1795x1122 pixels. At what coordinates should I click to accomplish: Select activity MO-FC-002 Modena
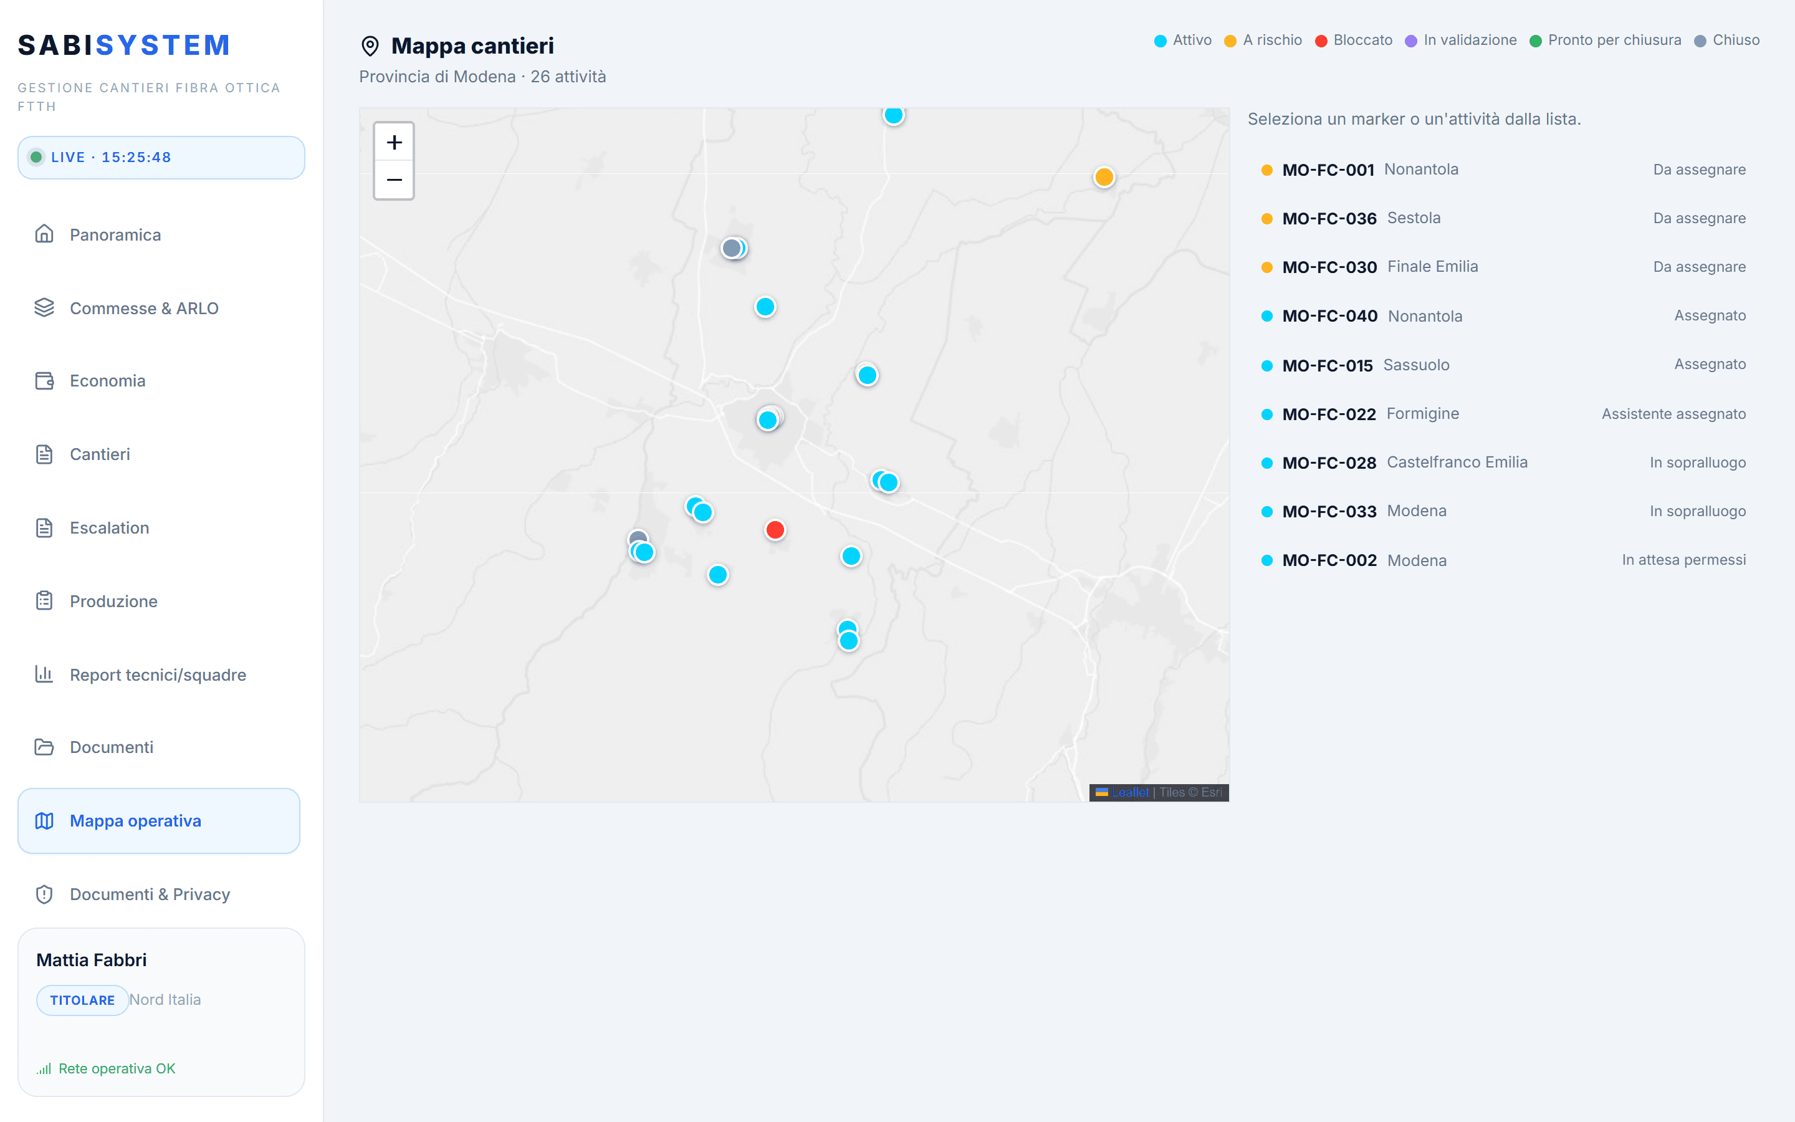(x=1503, y=560)
